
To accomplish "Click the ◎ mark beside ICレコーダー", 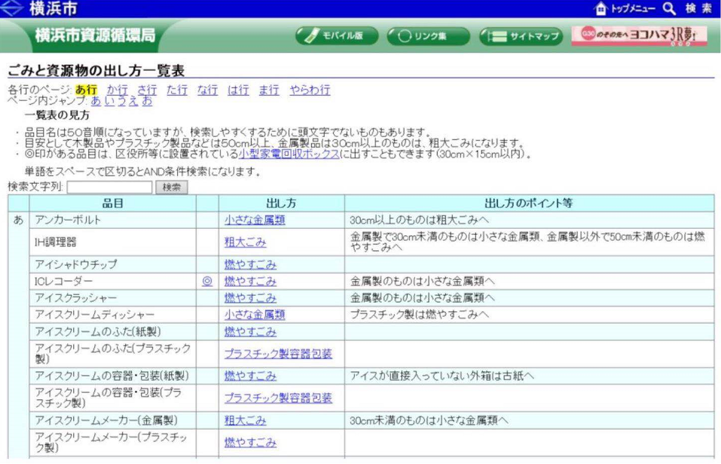I will 207,281.
